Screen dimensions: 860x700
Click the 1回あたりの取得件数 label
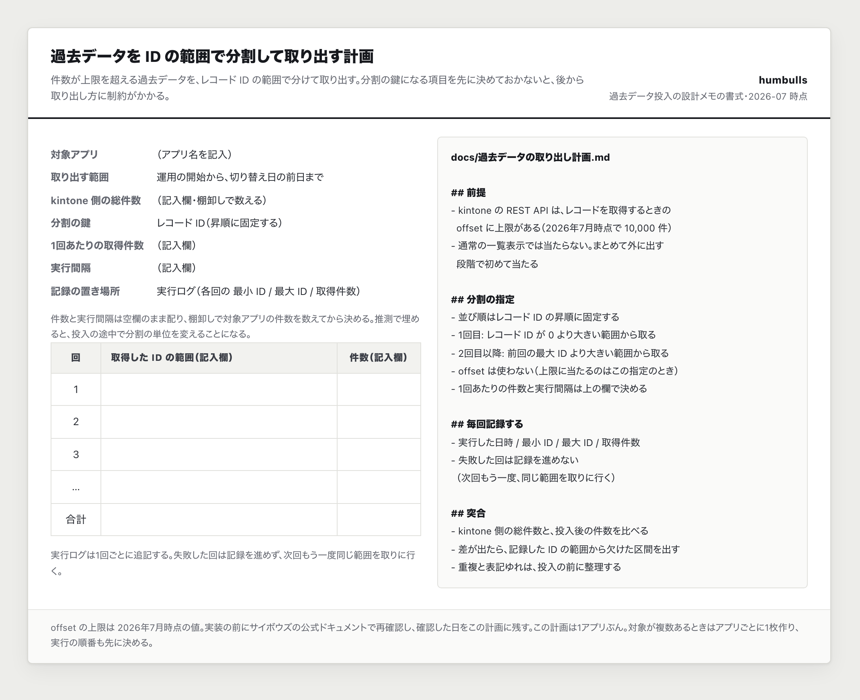tap(97, 246)
